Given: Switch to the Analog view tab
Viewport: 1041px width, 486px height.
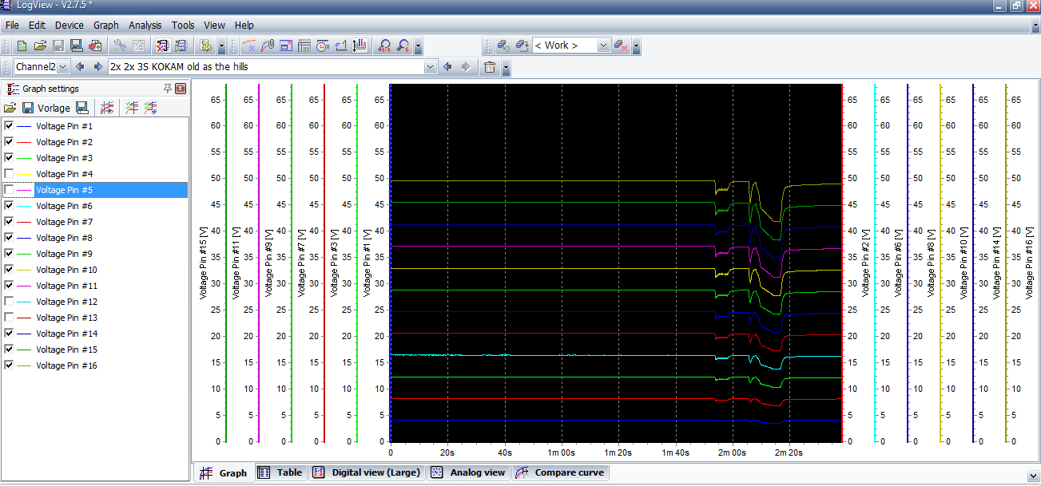Looking at the screenshot, I should (x=469, y=472).
